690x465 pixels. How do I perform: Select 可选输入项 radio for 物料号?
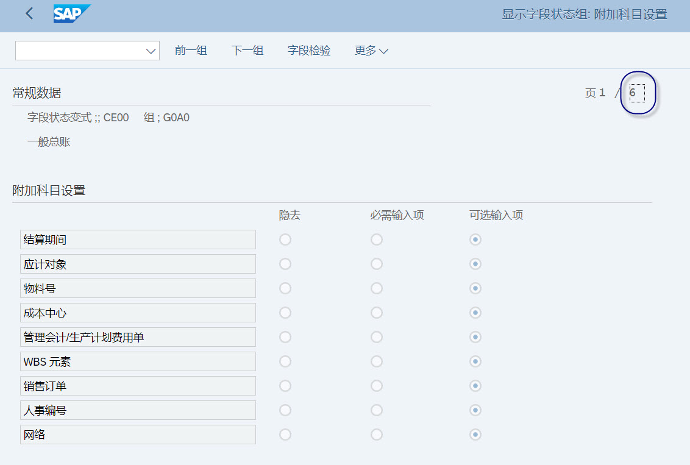tap(475, 288)
